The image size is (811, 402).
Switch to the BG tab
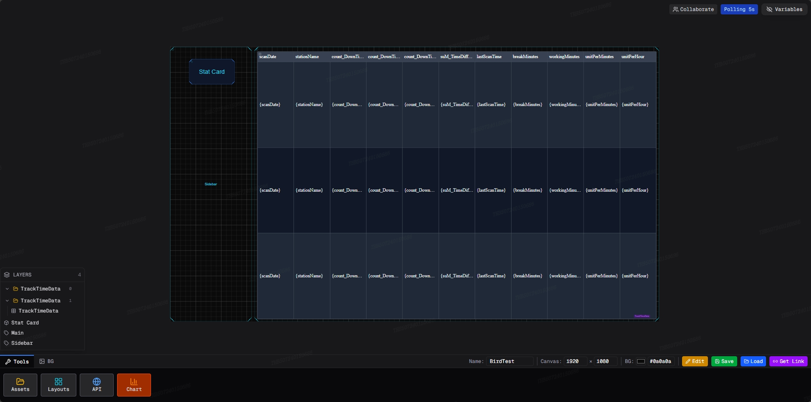point(47,361)
